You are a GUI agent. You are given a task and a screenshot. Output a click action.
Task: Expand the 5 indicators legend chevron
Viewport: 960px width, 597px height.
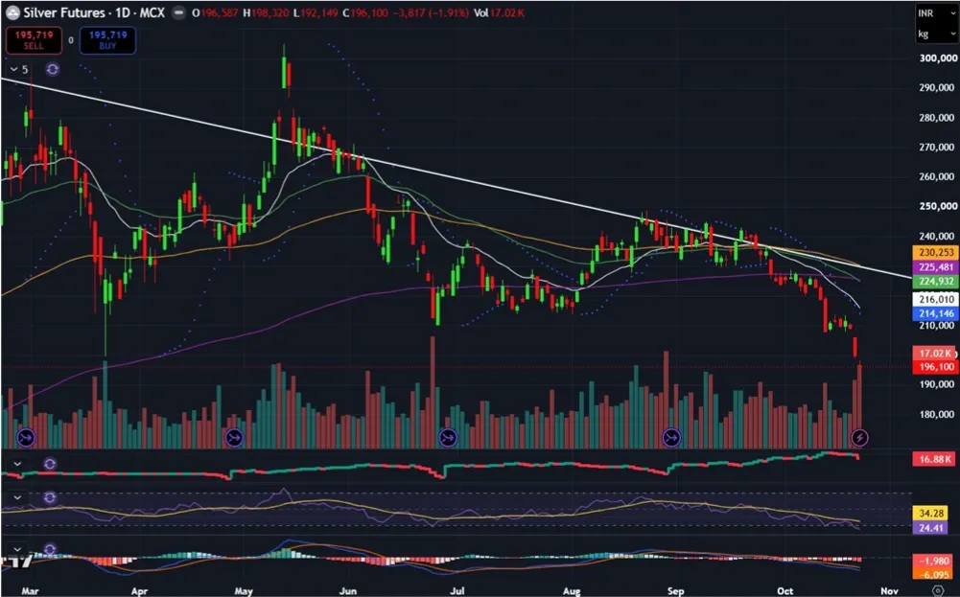[x=14, y=69]
